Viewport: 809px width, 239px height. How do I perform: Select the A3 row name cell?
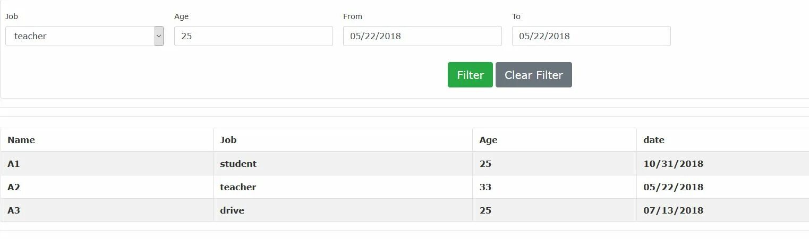pos(14,210)
